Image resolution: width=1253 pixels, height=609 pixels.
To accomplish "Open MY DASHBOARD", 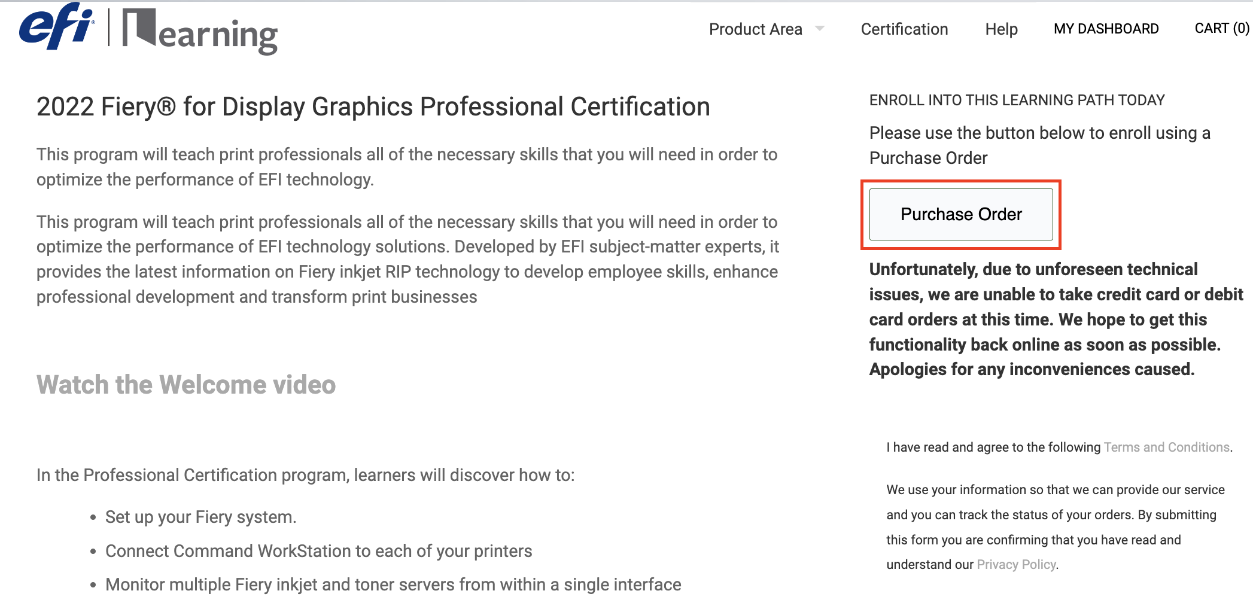I will pos(1106,29).
